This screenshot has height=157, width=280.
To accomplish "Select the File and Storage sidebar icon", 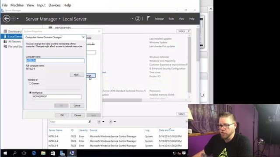I will [5, 47].
